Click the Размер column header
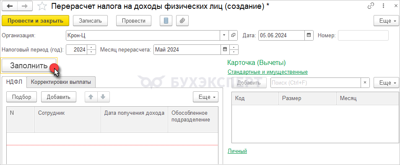This screenshot has height=165, width=400. [308, 98]
